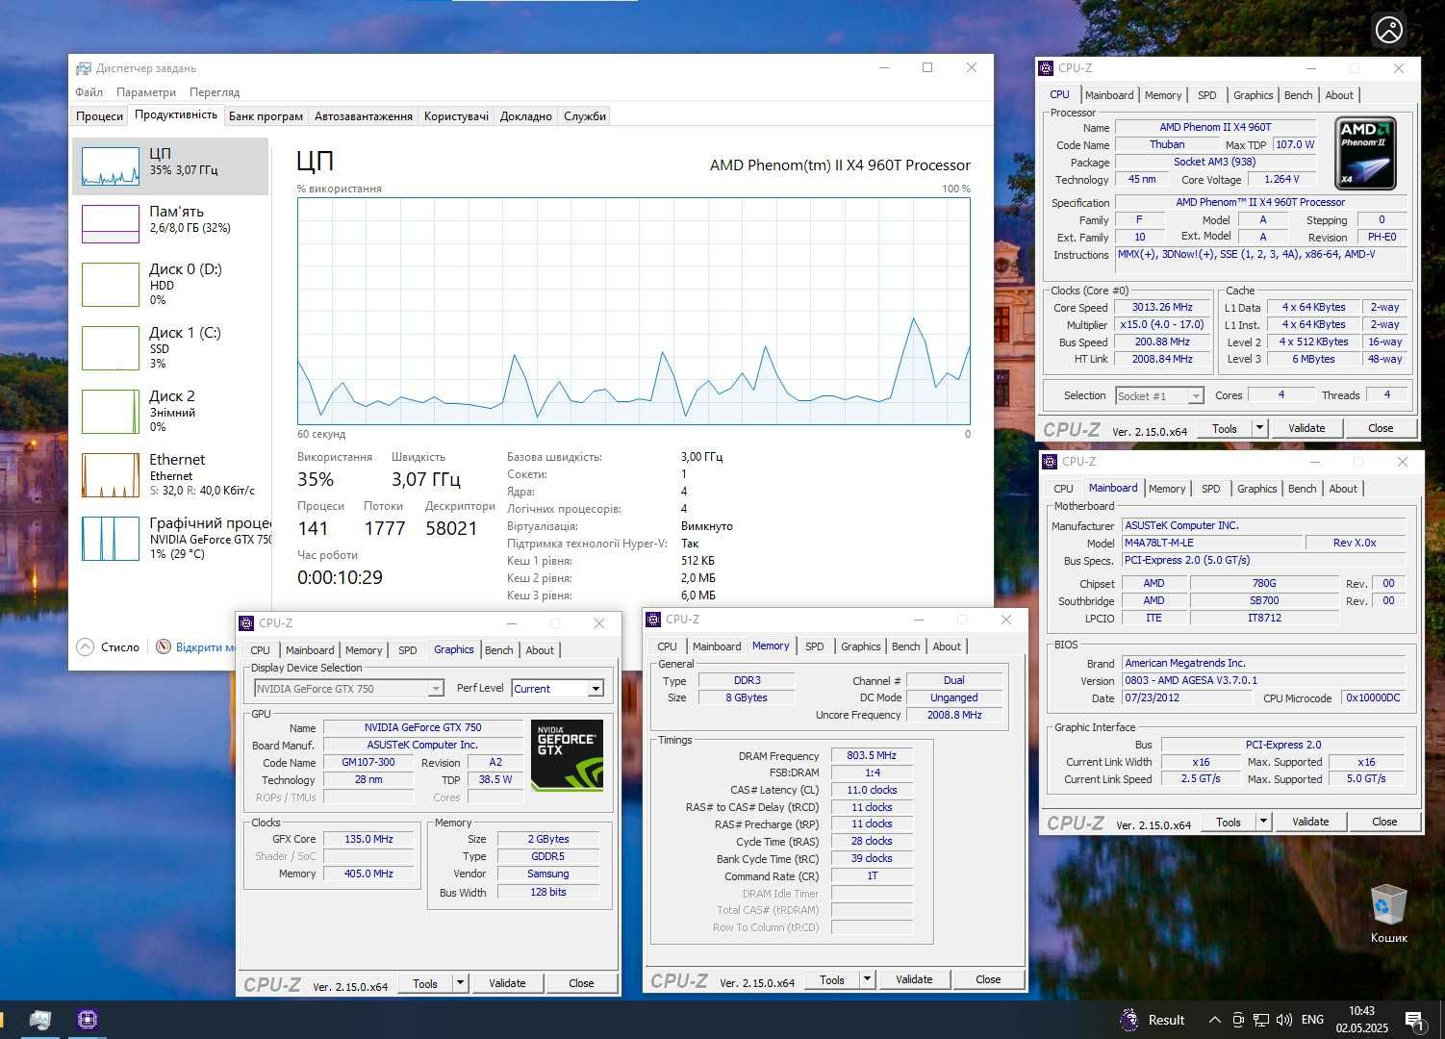Show hidden tray icons chevron
This screenshot has height=1039, width=1445.
[x=1214, y=1020]
